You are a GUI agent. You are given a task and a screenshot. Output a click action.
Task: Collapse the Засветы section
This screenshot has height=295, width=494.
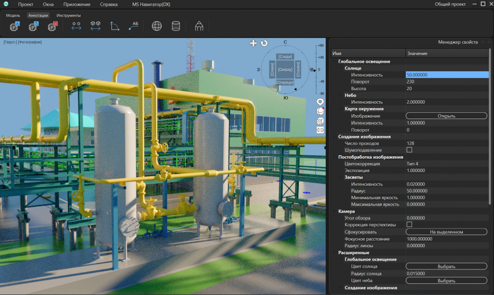click(x=341, y=177)
